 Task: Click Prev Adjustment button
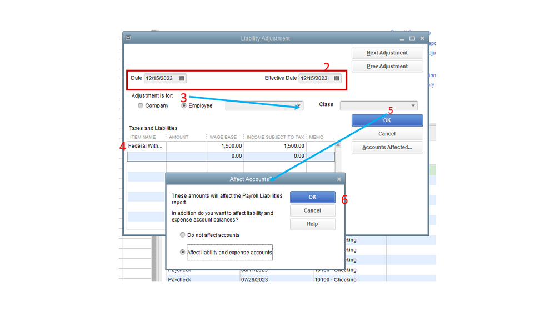coord(387,66)
